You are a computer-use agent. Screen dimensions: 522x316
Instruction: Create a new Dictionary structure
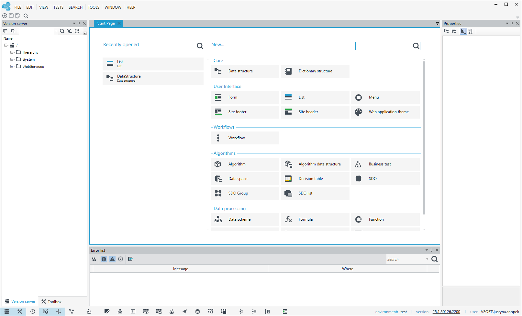[x=315, y=71]
